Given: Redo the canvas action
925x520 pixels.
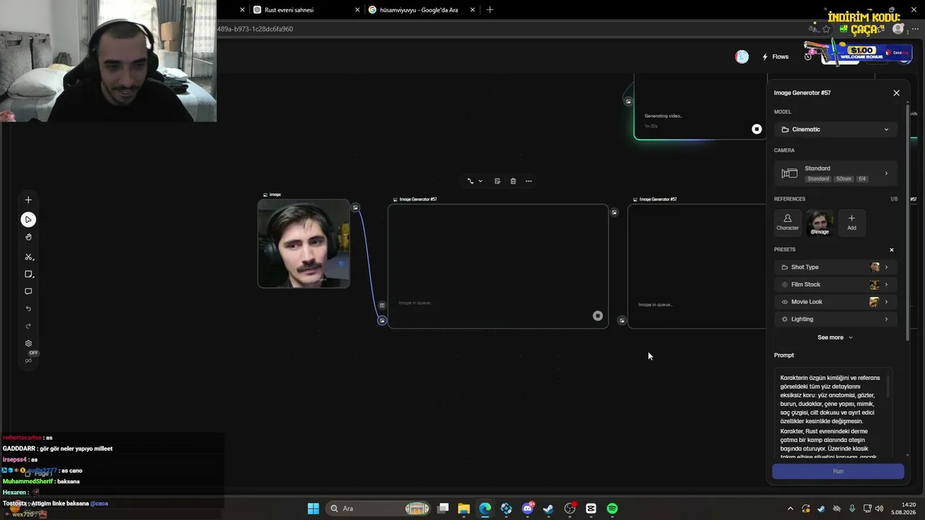Looking at the screenshot, I should coord(28,326).
